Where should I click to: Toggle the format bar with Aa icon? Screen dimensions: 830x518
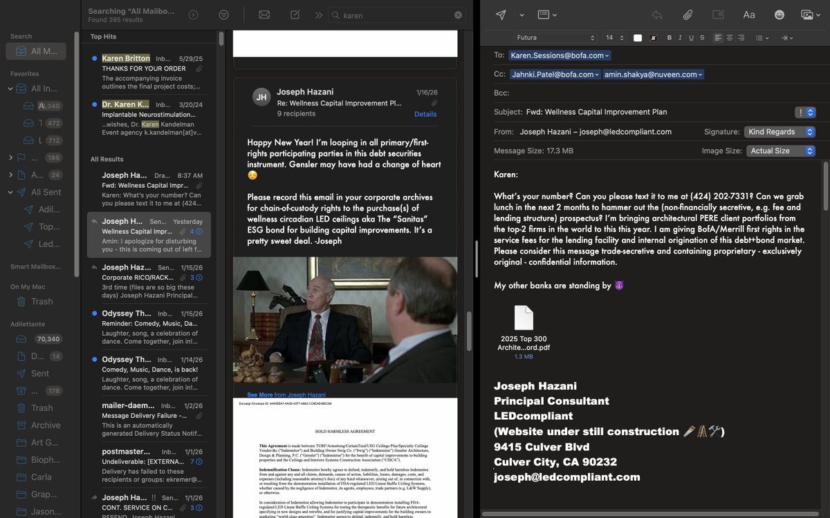(x=749, y=15)
